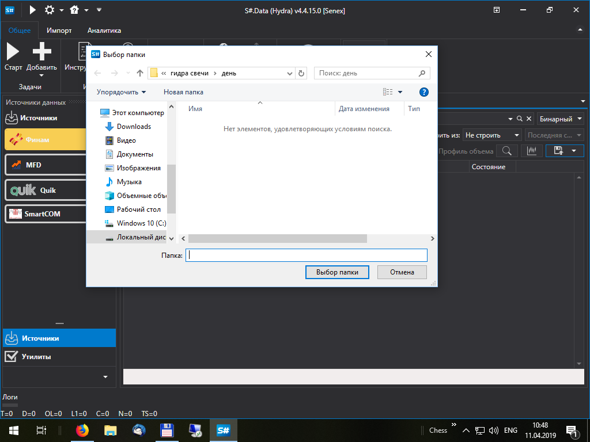This screenshot has width=590, height=442.
Task: Click the save export icon in the Hydra toolbar
Action: click(x=559, y=151)
